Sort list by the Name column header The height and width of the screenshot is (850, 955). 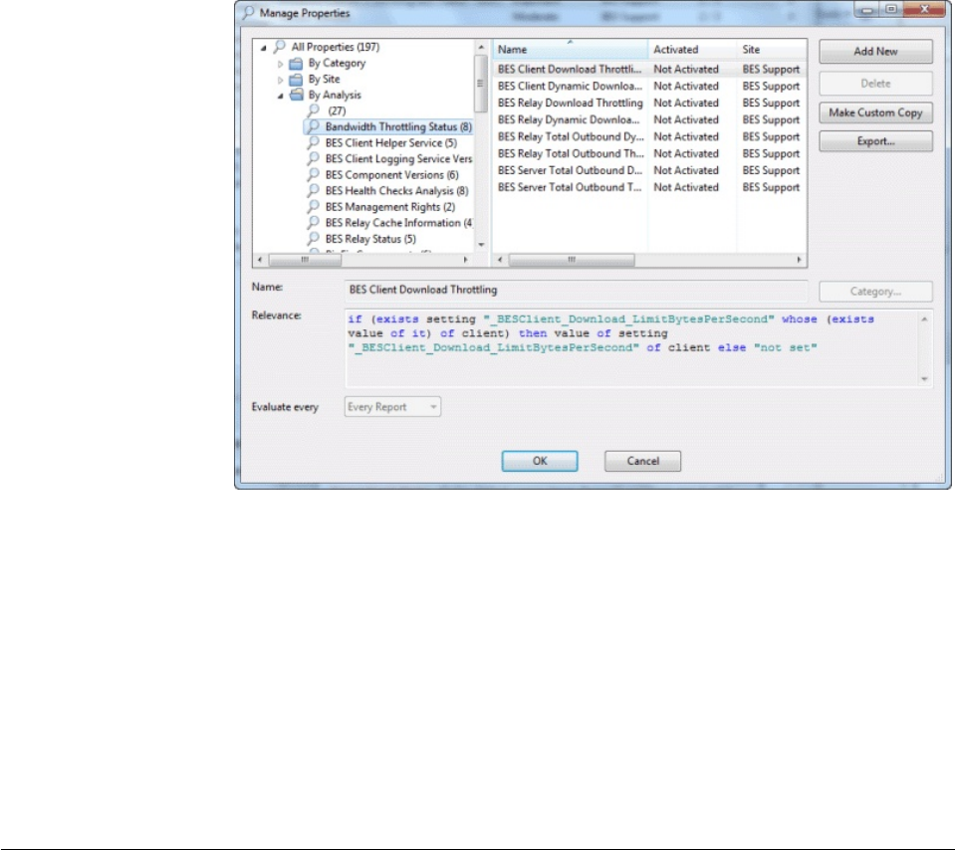pos(570,50)
